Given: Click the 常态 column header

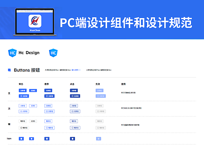Looking at the screenshot, I should click(21, 84).
